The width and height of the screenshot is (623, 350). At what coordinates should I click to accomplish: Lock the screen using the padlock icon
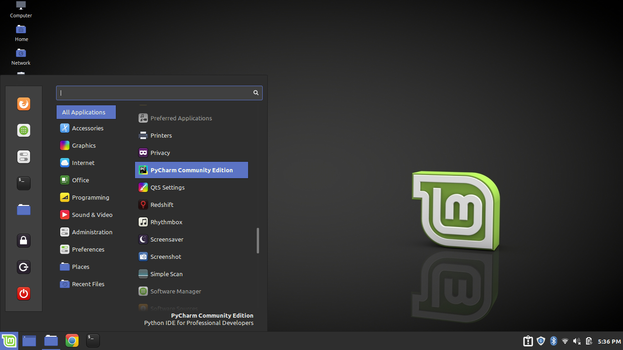(24, 241)
